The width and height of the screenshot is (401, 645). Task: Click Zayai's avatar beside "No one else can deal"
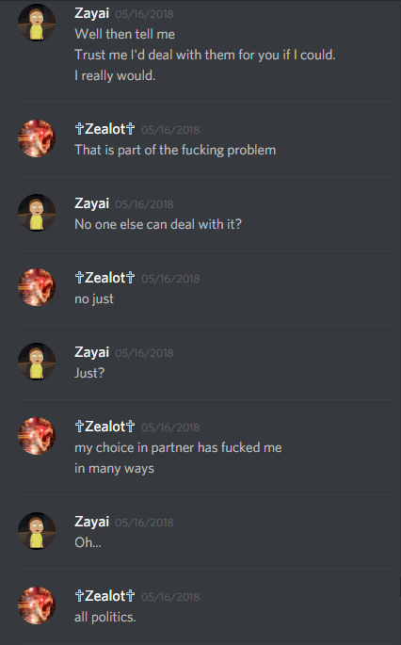click(37, 213)
